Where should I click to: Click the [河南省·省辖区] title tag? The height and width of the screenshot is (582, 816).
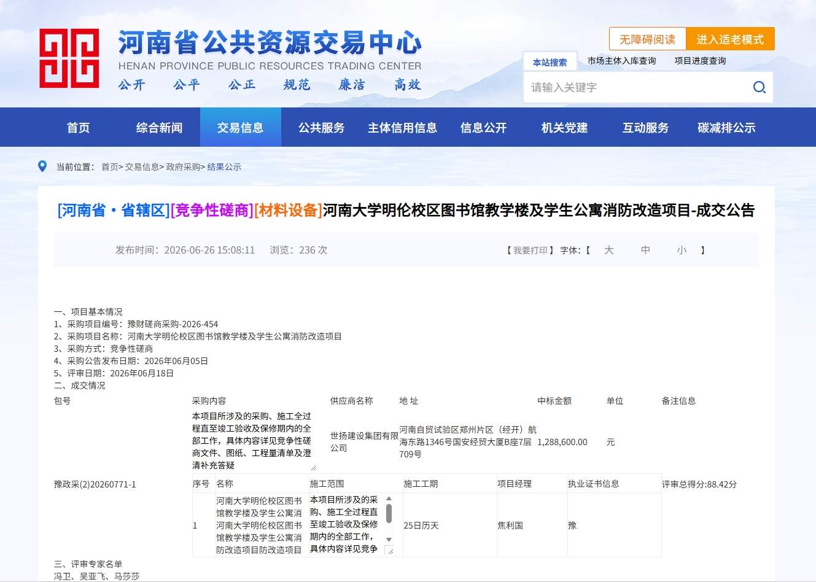point(114,211)
